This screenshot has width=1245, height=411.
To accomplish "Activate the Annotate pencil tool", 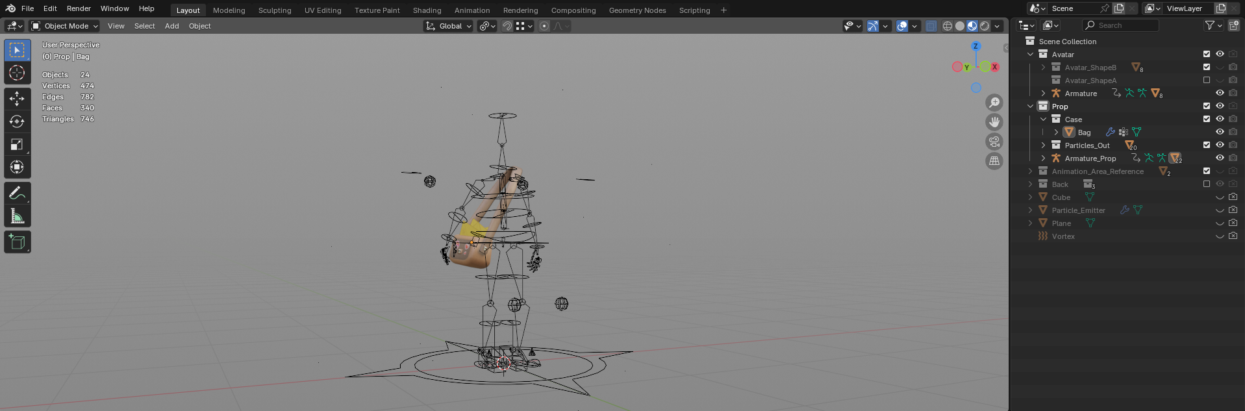I will click(x=17, y=193).
